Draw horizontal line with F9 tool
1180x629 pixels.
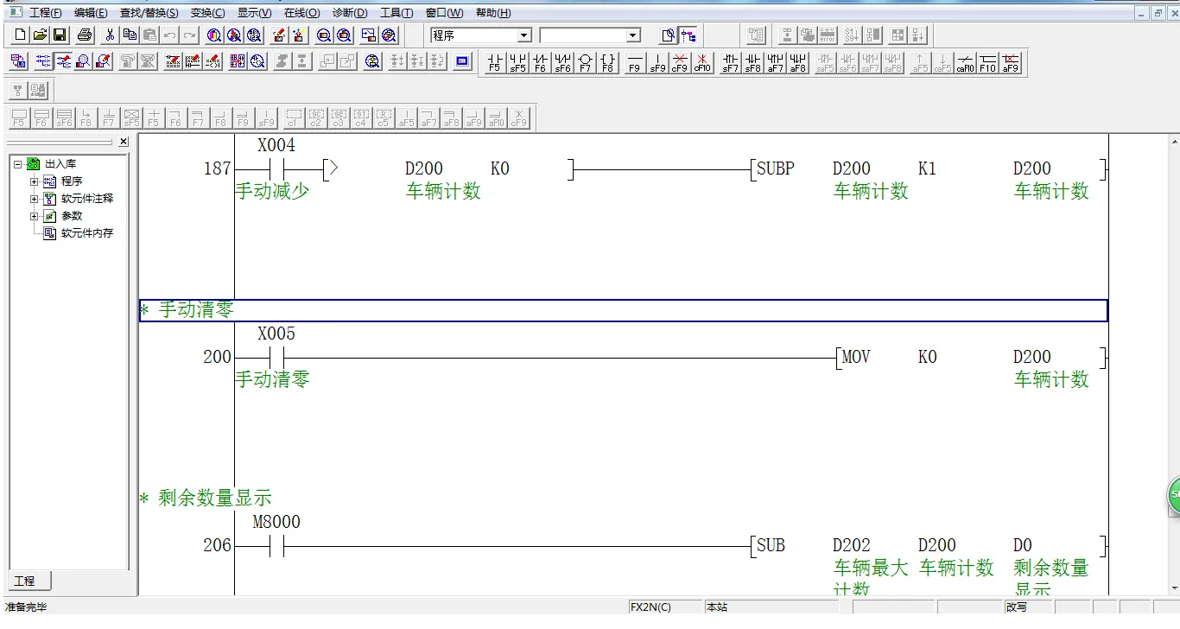click(x=635, y=63)
